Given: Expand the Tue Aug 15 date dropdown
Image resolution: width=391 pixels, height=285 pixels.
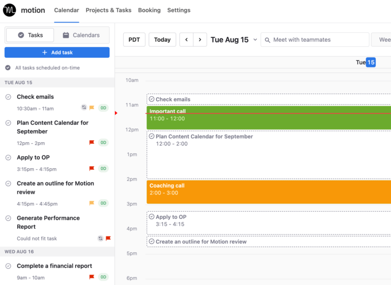Looking at the screenshot, I should click(255, 40).
